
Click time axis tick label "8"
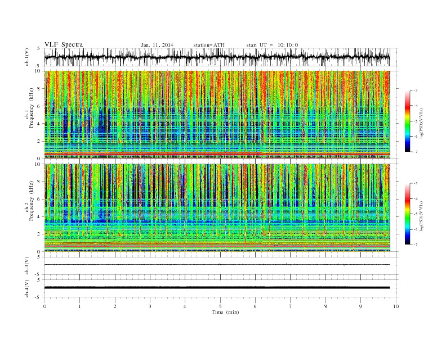tap(325, 306)
